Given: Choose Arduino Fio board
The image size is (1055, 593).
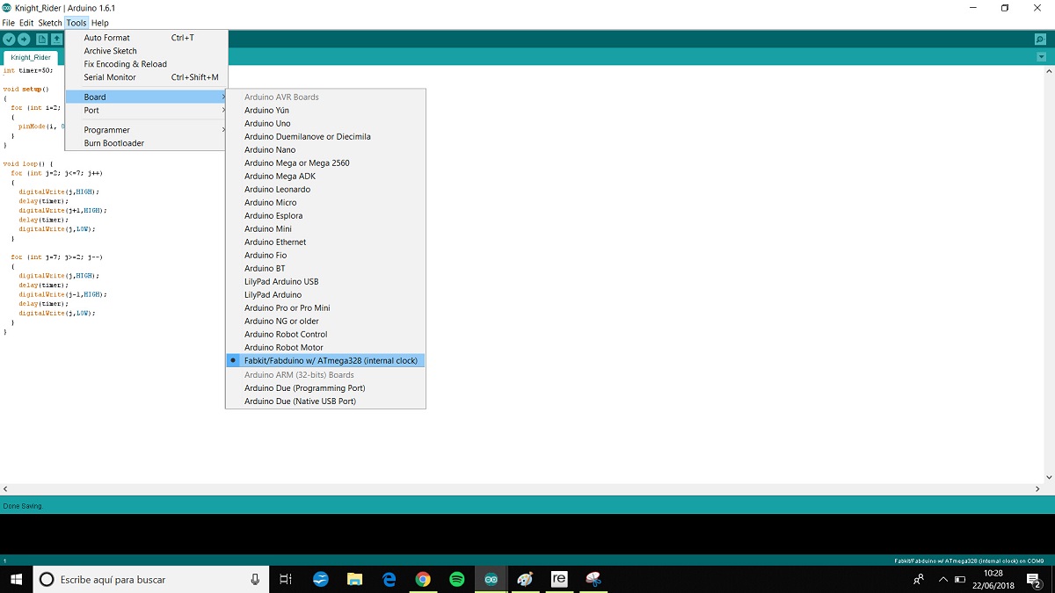Looking at the screenshot, I should (x=325, y=256).
